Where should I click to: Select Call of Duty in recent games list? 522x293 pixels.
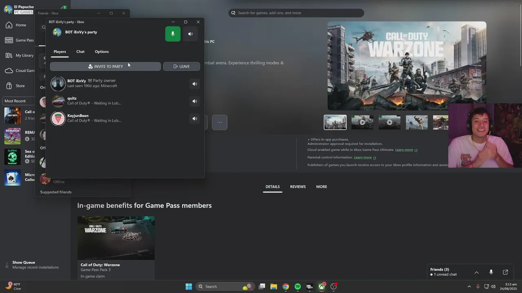click(19, 116)
